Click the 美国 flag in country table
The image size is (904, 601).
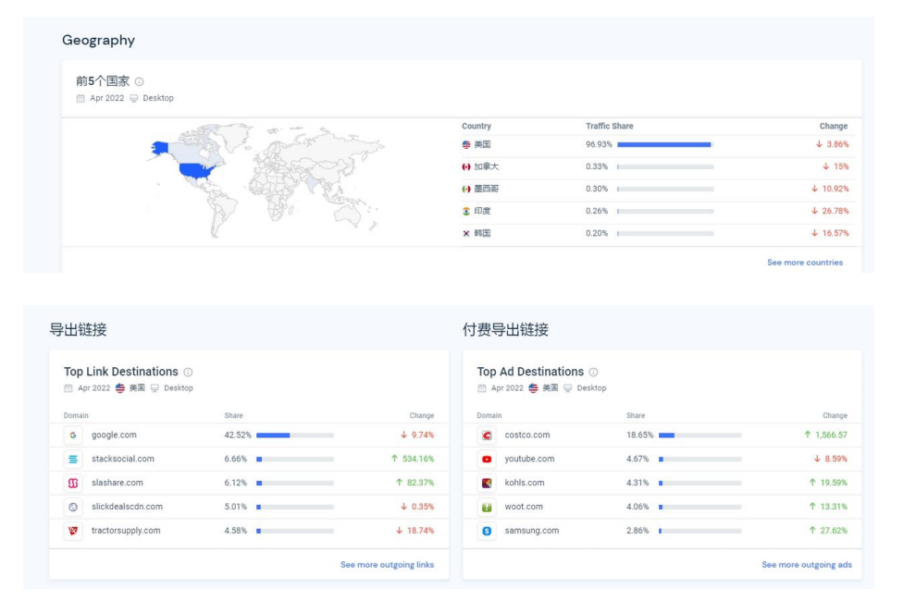[x=465, y=144]
